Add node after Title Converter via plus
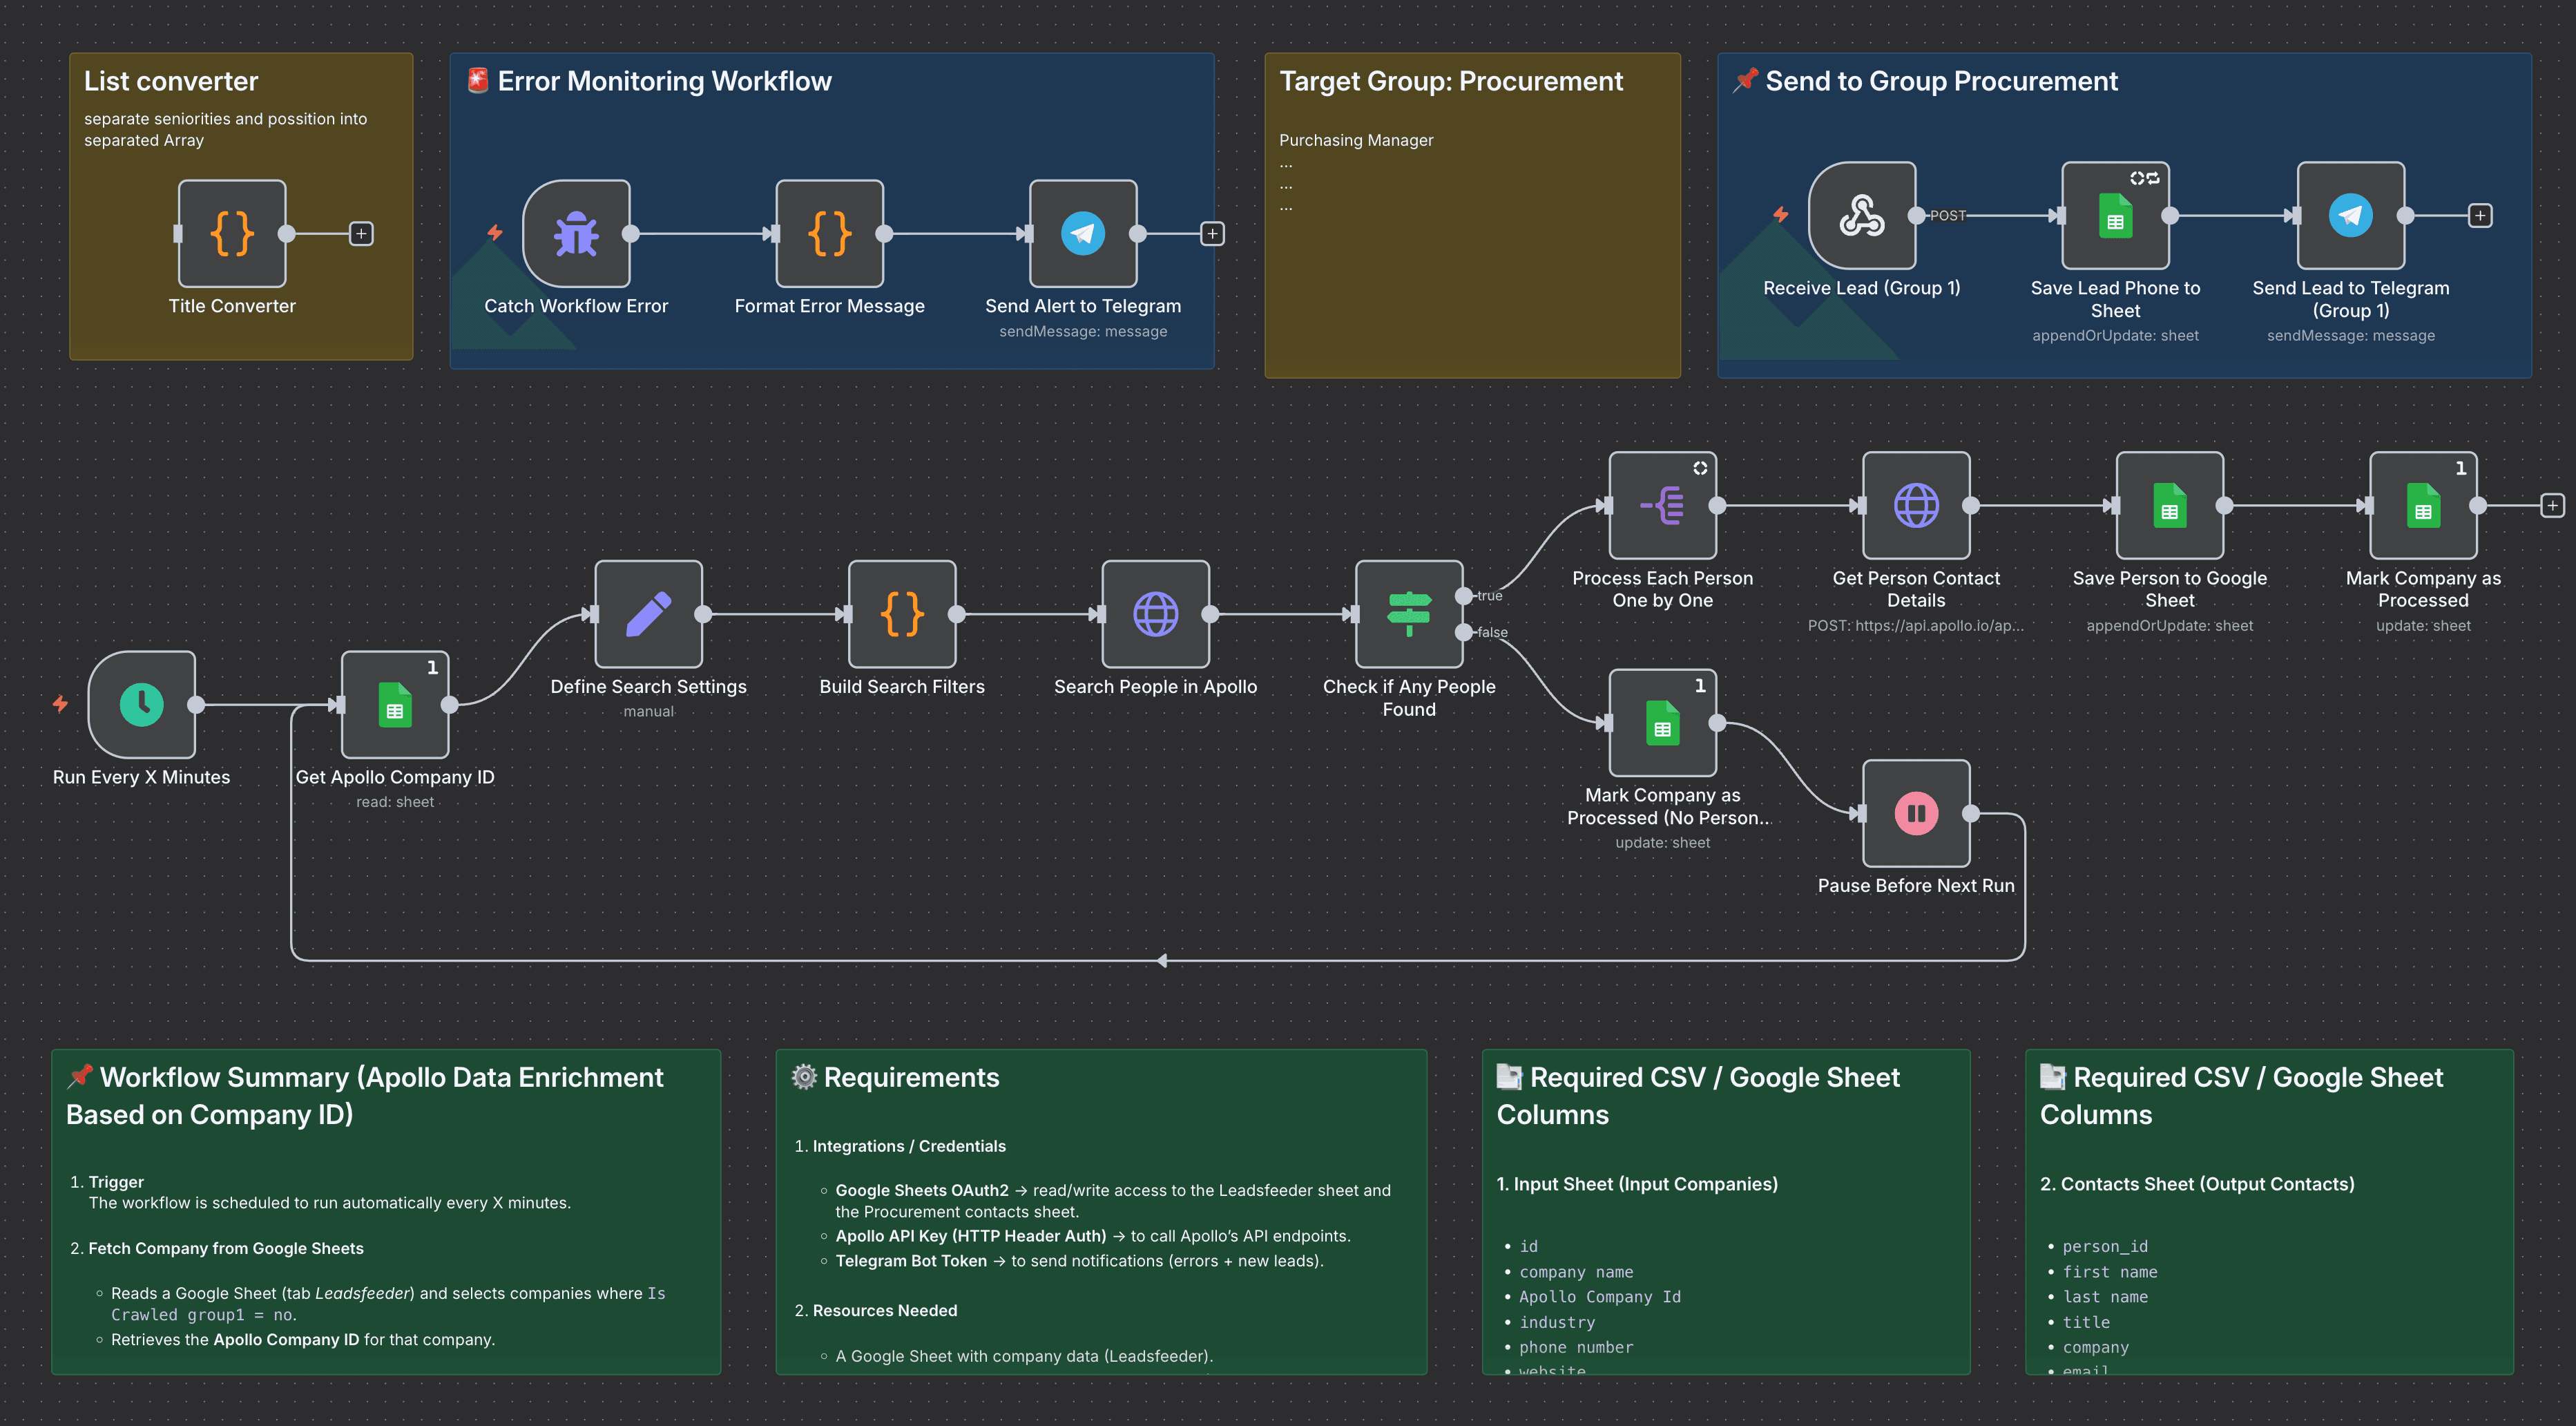 point(361,233)
